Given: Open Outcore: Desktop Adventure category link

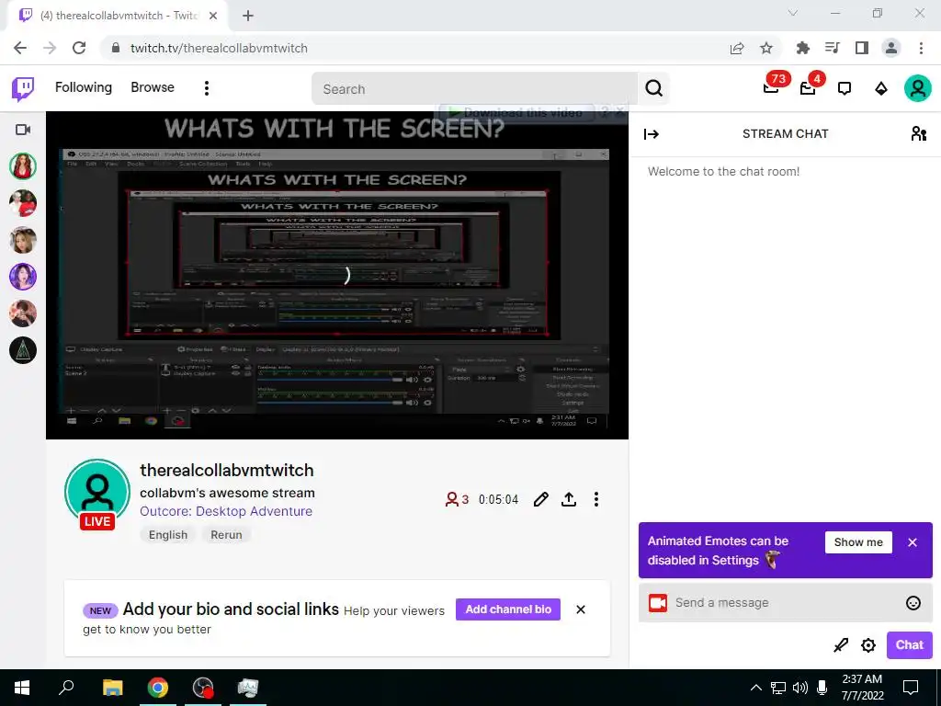Looking at the screenshot, I should [226, 511].
